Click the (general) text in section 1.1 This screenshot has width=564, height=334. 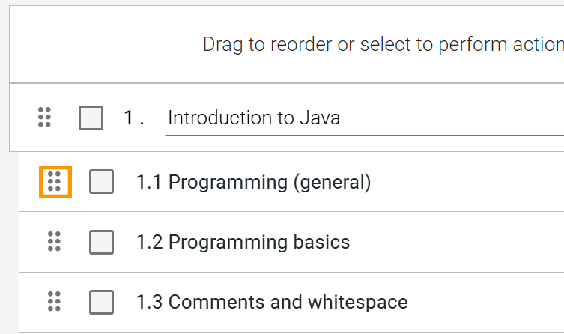pyautogui.click(x=333, y=182)
